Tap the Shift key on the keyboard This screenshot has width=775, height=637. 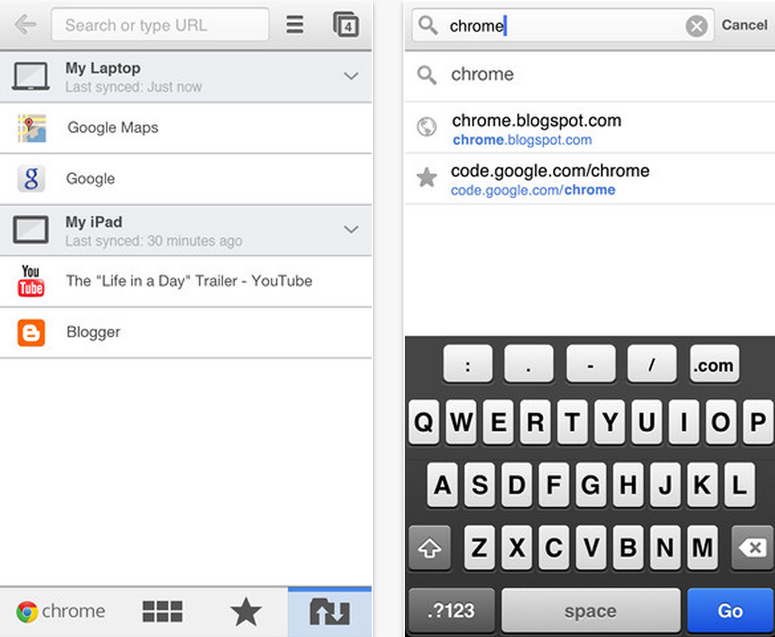(x=429, y=547)
